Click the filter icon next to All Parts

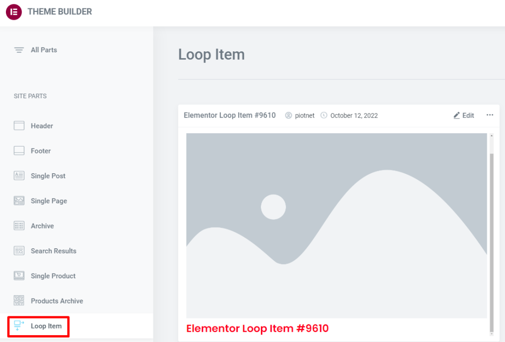[x=19, y=50]
